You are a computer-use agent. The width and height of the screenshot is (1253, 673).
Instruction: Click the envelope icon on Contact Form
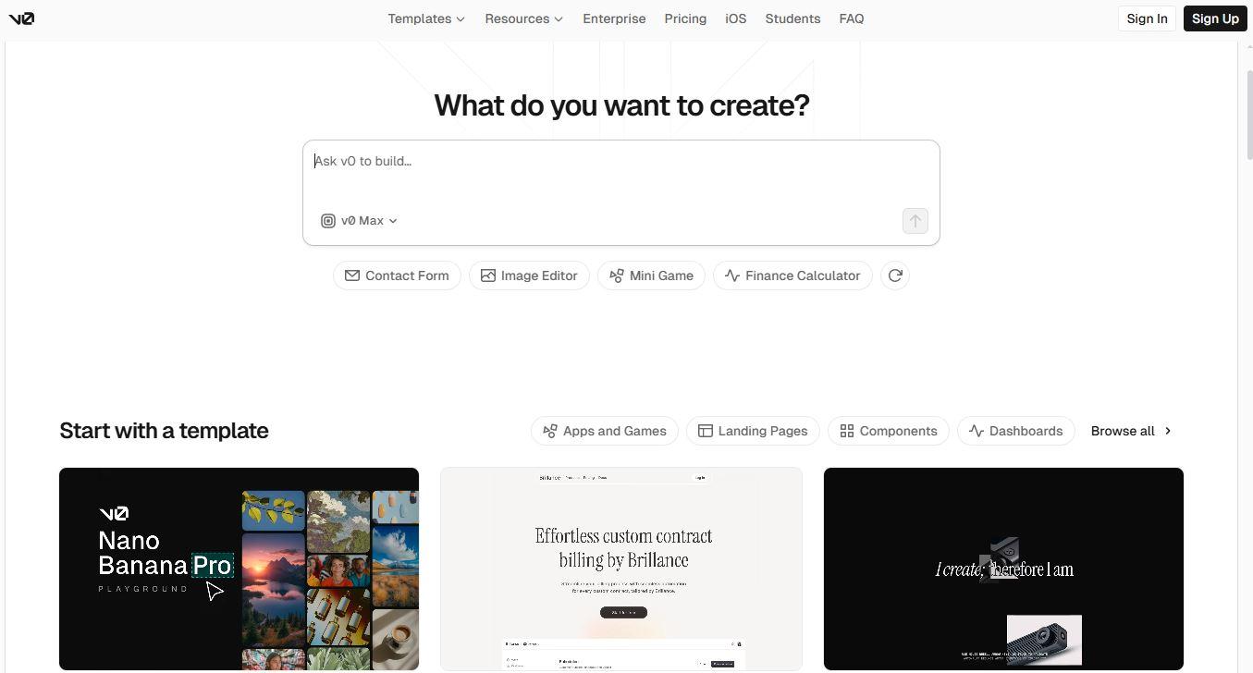click(352, 275)
